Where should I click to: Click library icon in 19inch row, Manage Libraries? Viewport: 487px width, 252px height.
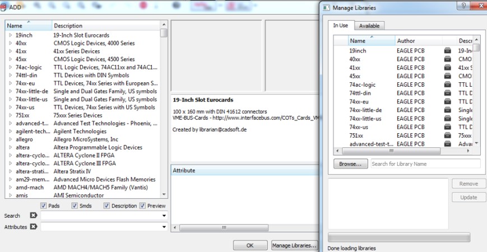click(x=448, y=50)
